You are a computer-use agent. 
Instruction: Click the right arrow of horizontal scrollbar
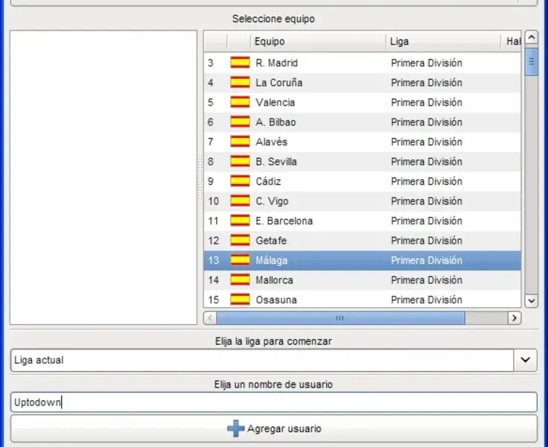[x=514, y=318]
